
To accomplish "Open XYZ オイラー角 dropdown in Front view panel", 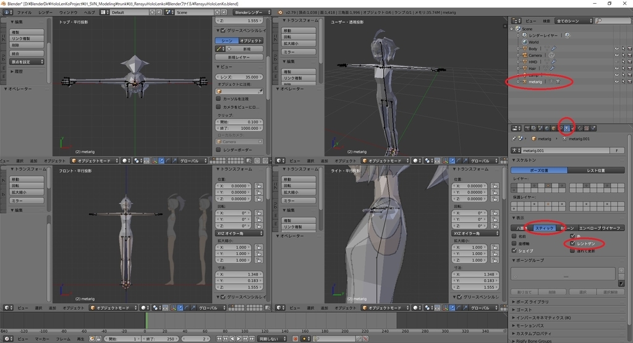I will tap(239, 233).
